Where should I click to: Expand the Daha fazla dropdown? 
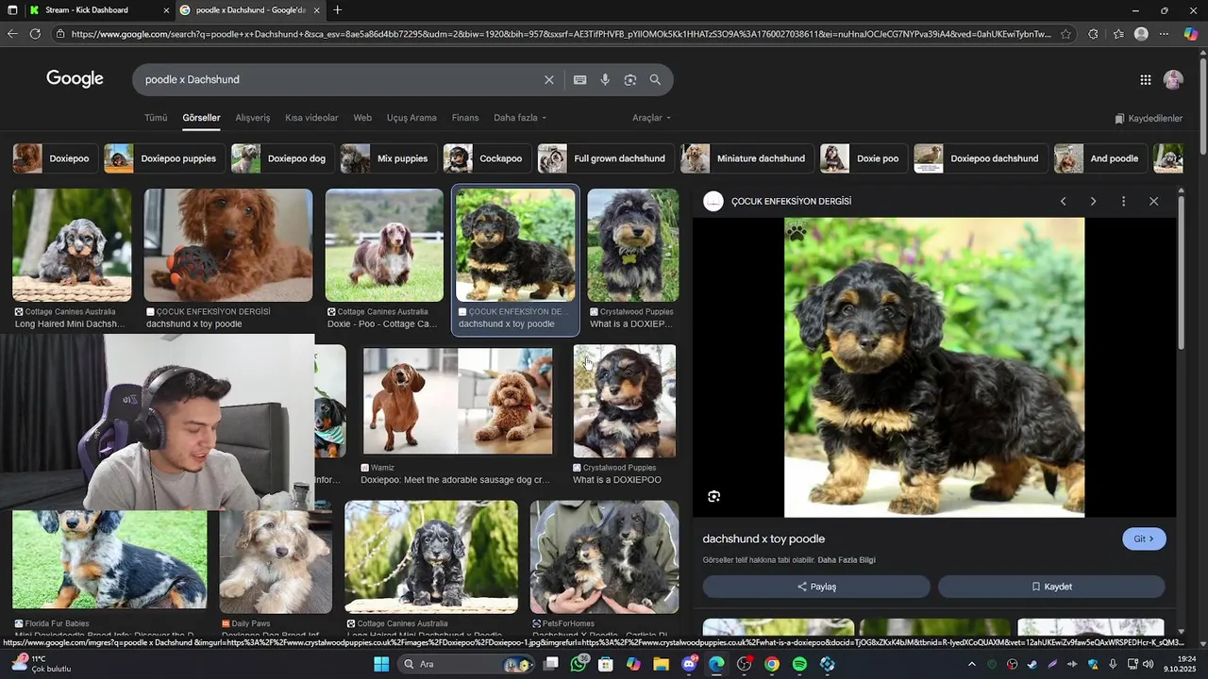(x=520, y=118)
